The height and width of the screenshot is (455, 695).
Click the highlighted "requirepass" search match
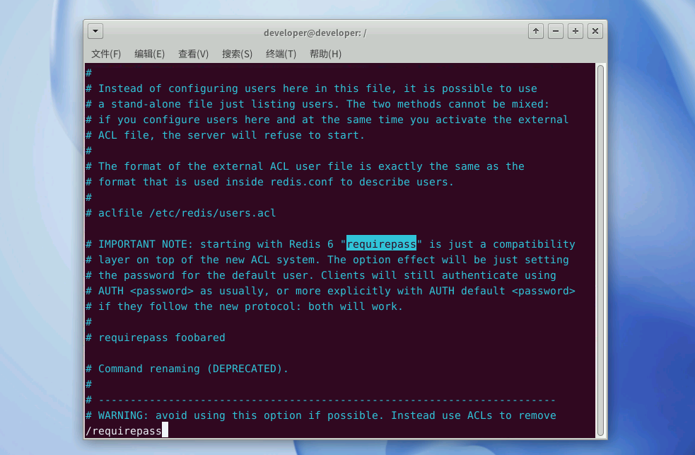(x=381, y=244)
